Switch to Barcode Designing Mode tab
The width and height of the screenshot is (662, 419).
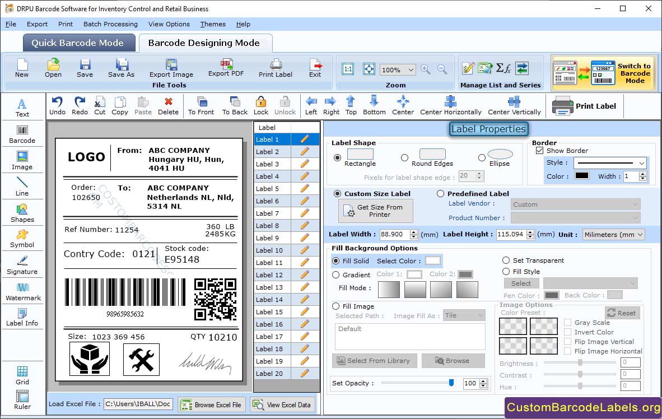pyautogui.click(x=205, y=43)
